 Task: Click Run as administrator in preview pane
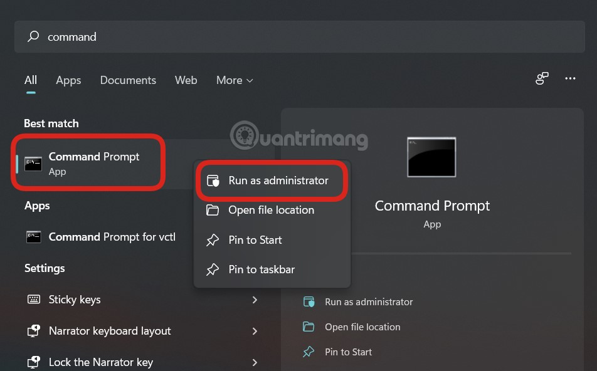pyautogui.click(x=369, y=301)
